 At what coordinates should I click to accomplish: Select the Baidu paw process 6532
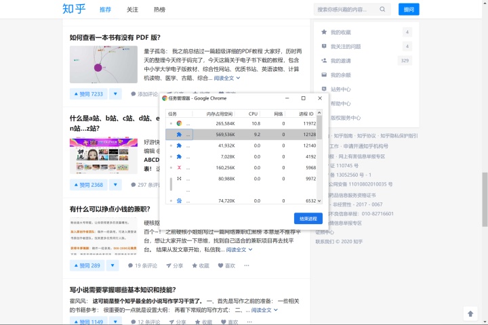[x=241, y=200]
